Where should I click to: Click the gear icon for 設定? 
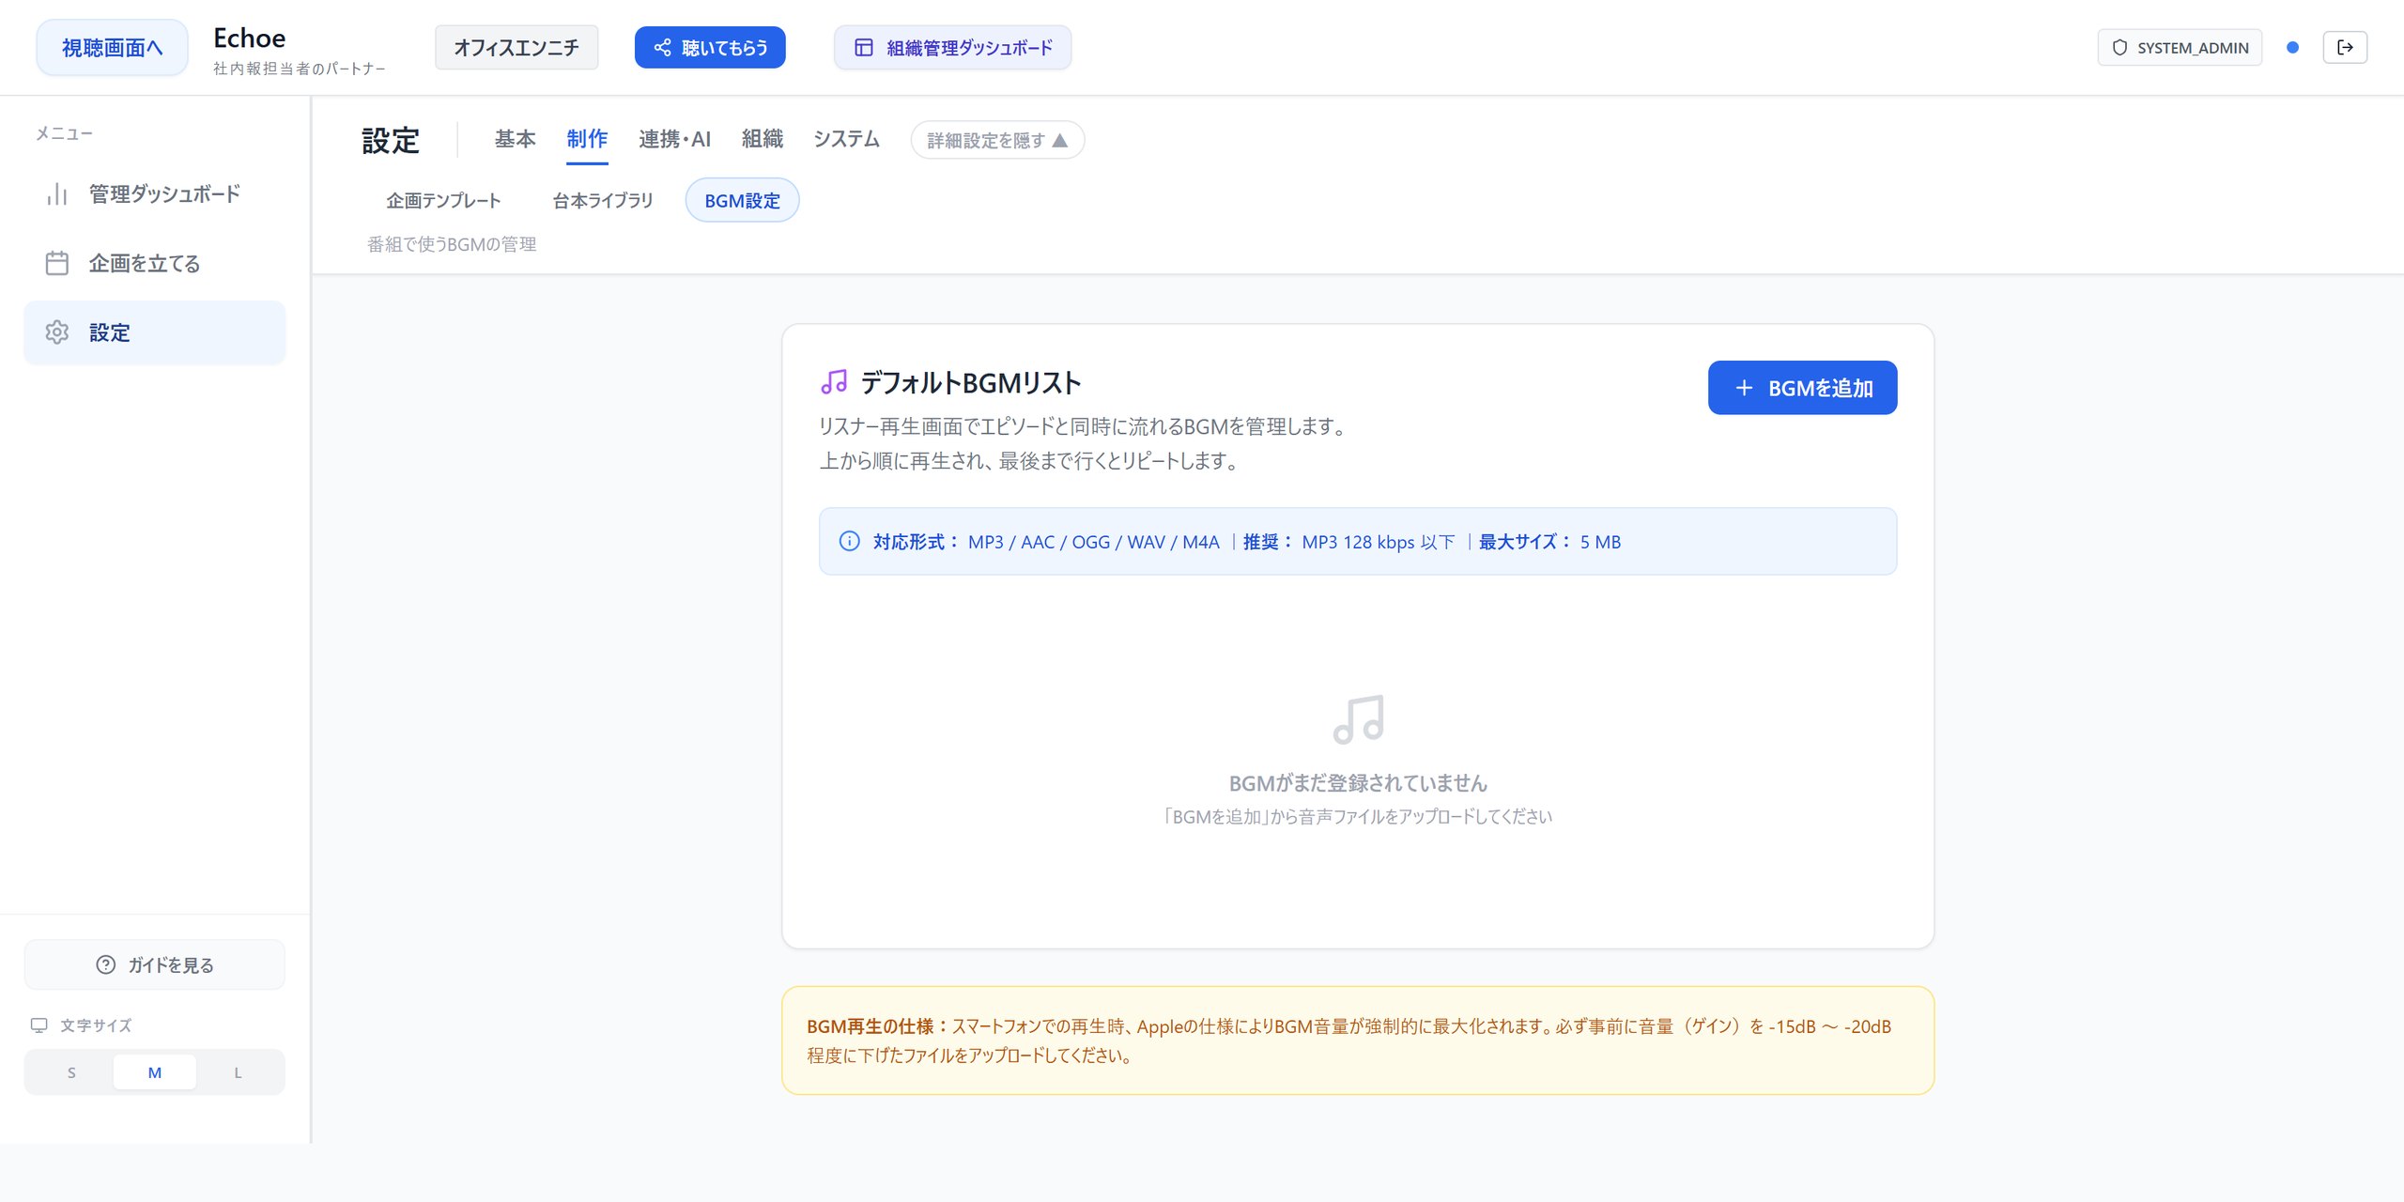(57, 332)
